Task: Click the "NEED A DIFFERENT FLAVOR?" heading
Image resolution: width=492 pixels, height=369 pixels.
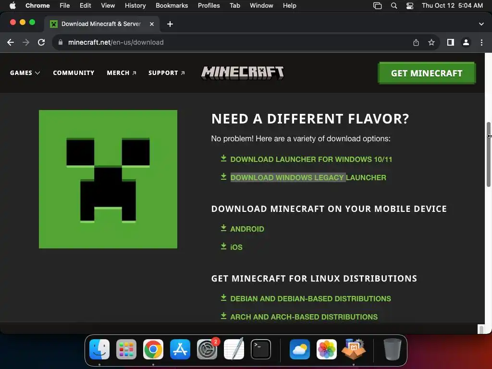Action: coord(310,119)
